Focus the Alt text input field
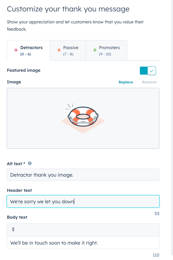This screenshot has height=260, width=173. 83,175
